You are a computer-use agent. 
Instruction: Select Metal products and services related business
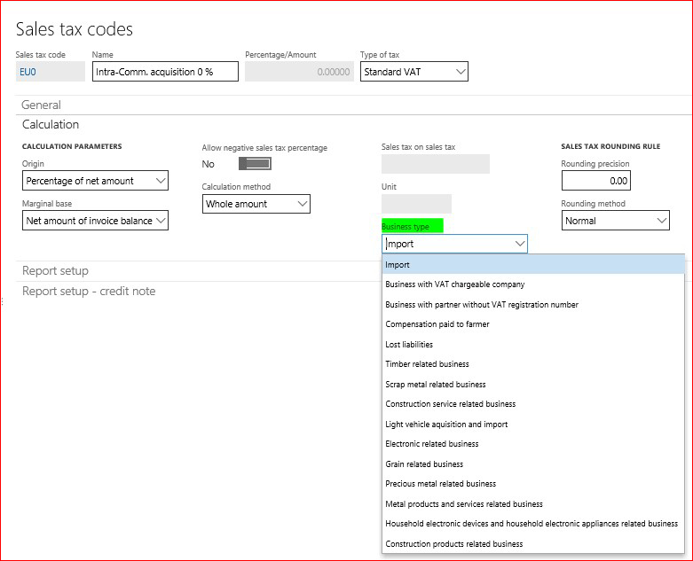[x=533, y=504]
